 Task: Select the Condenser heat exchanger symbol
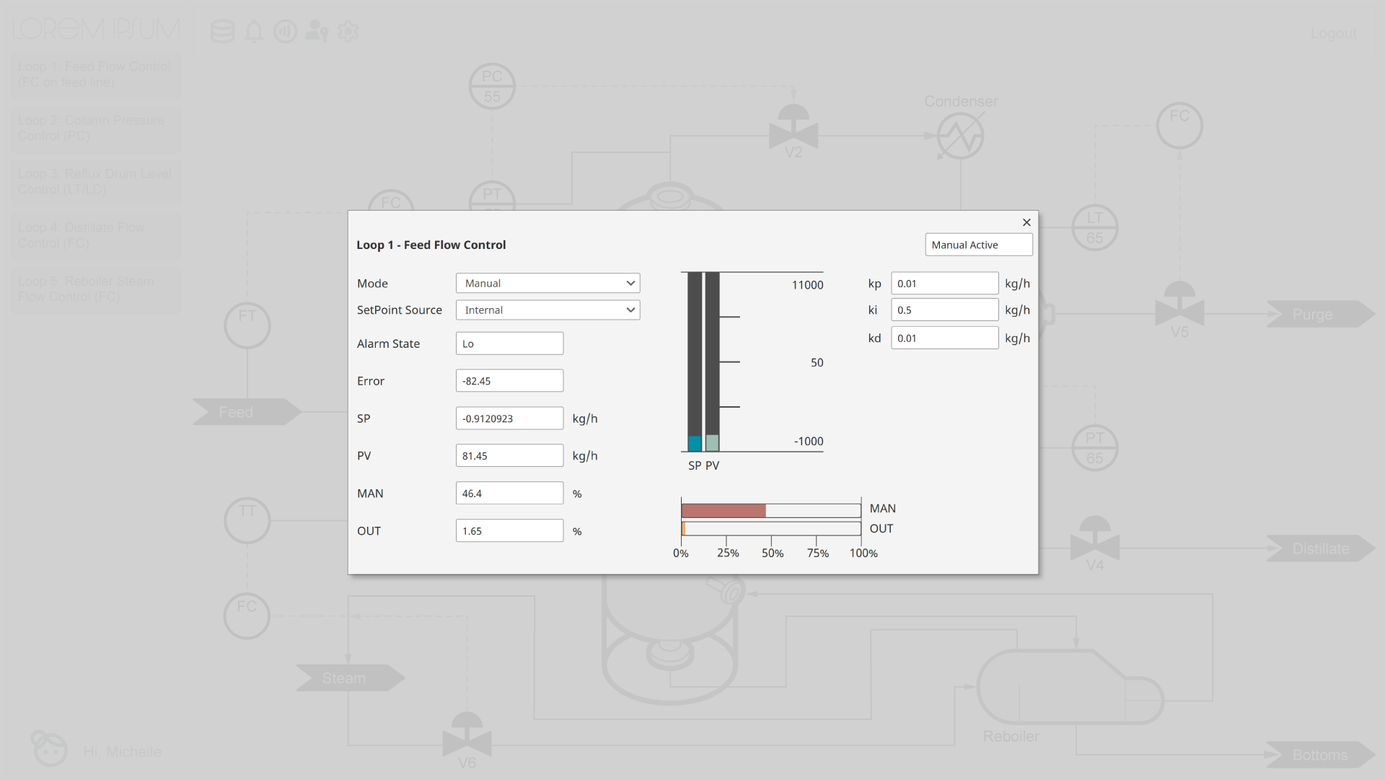(x=960, y=136)
